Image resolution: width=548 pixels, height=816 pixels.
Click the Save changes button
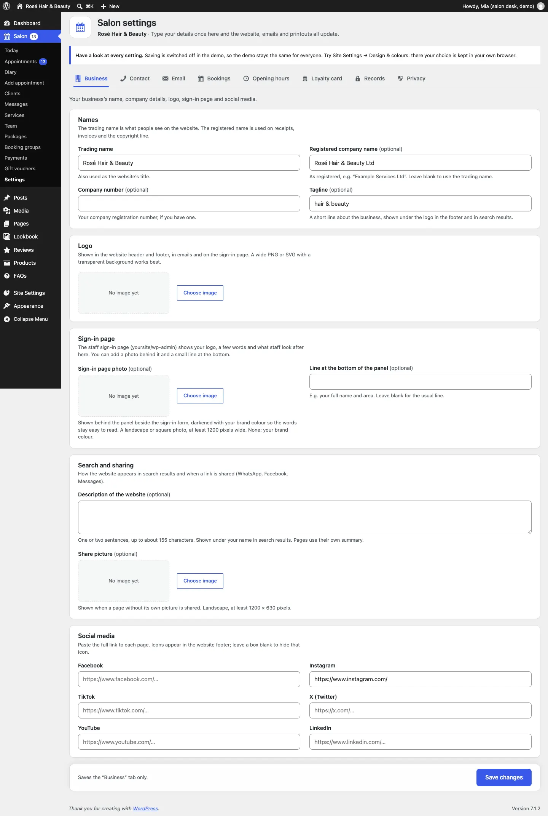[x=504, y=778]
